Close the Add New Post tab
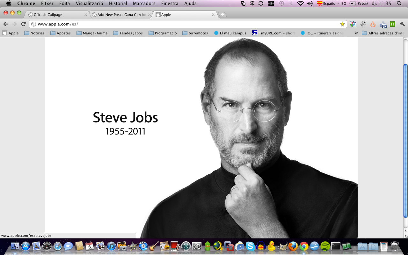The image size is (408, 255). pyautogui.click(x=149, y=15)
